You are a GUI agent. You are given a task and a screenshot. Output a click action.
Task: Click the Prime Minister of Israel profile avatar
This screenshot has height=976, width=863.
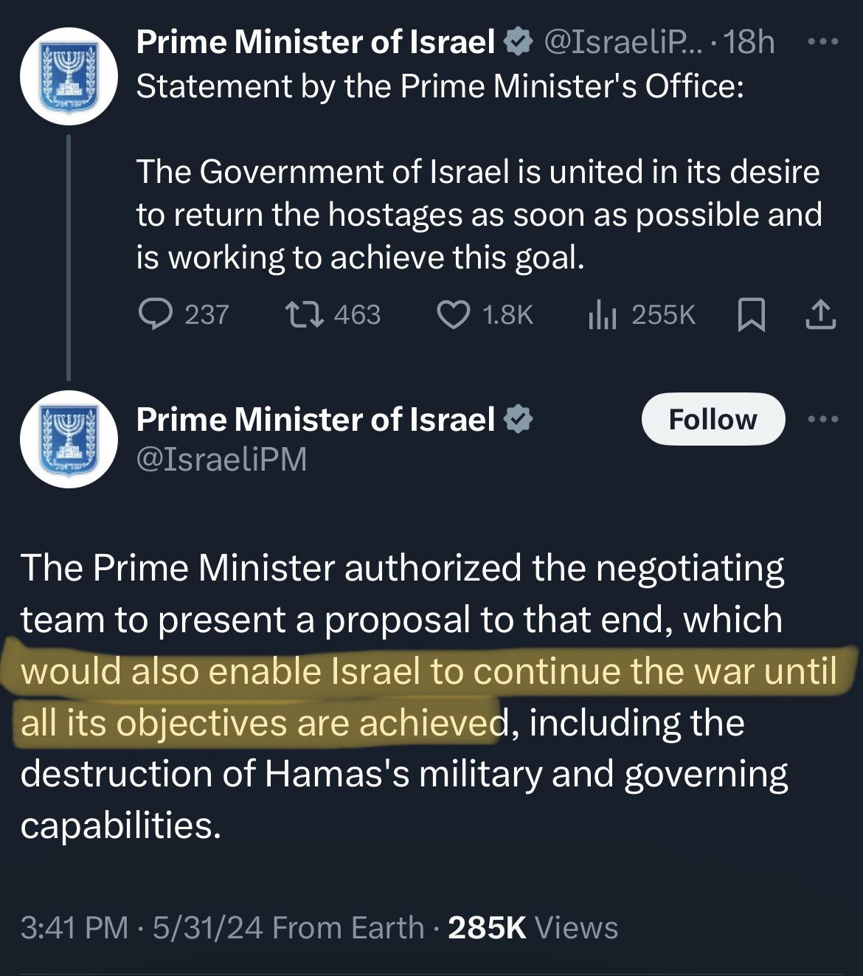69,77
